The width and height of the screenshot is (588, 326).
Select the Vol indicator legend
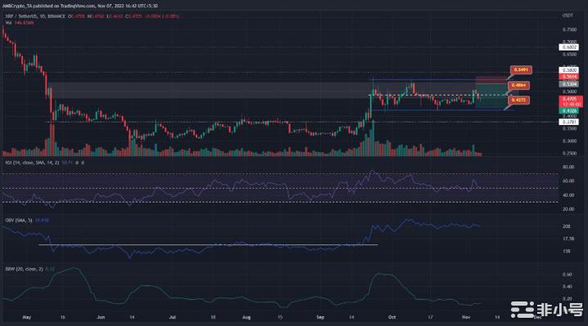(19, 23)
